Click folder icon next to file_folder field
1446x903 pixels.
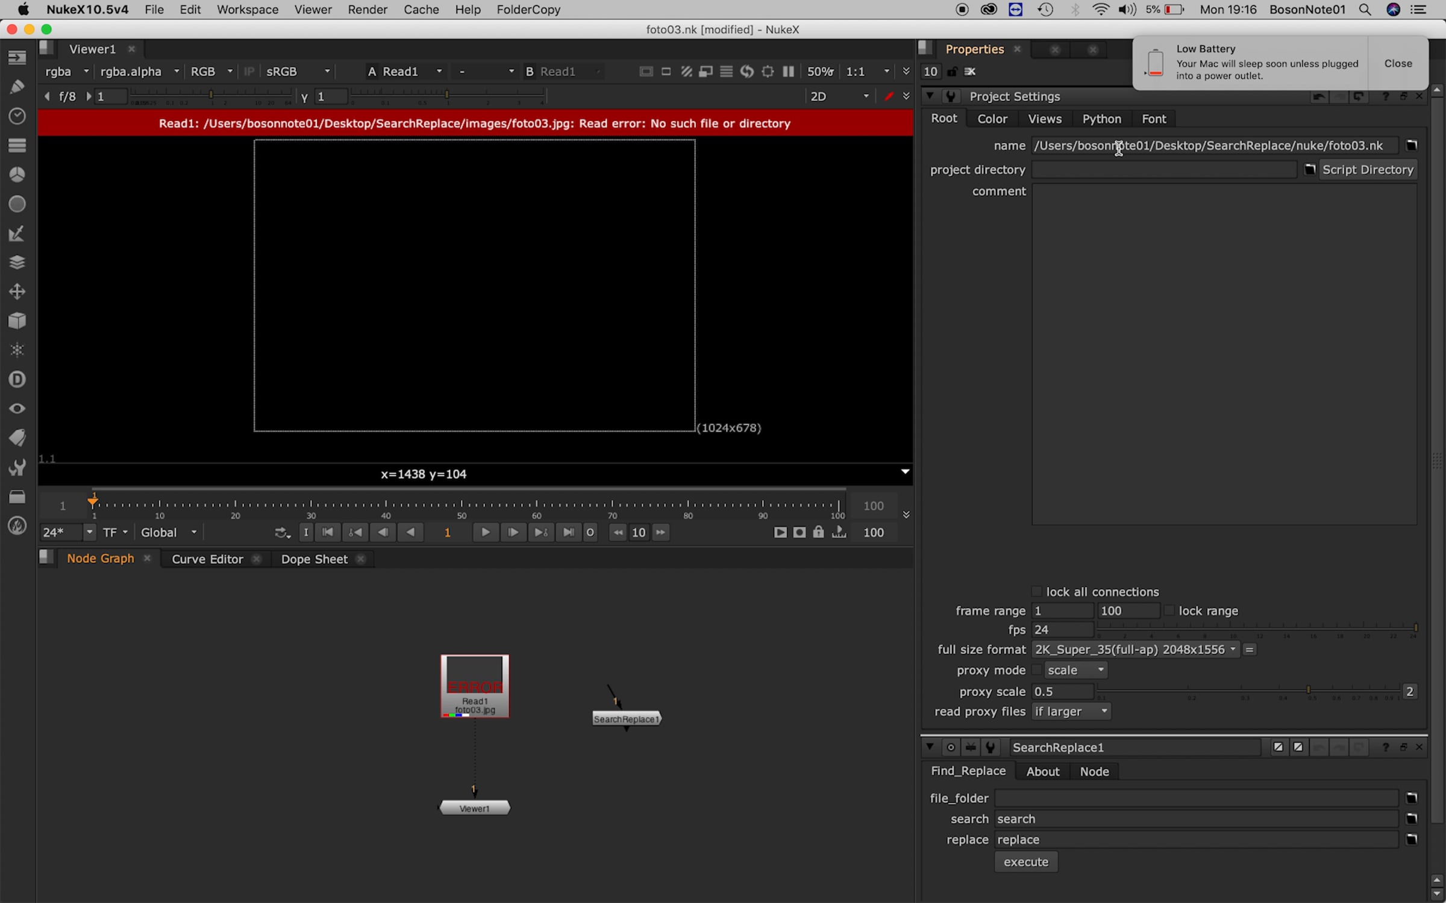tap(1412, 798)
